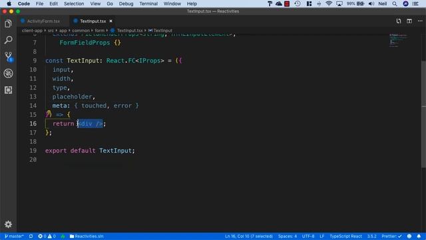
Task: Click the Open Changes compare icon
Action: [x=398, y=21]
